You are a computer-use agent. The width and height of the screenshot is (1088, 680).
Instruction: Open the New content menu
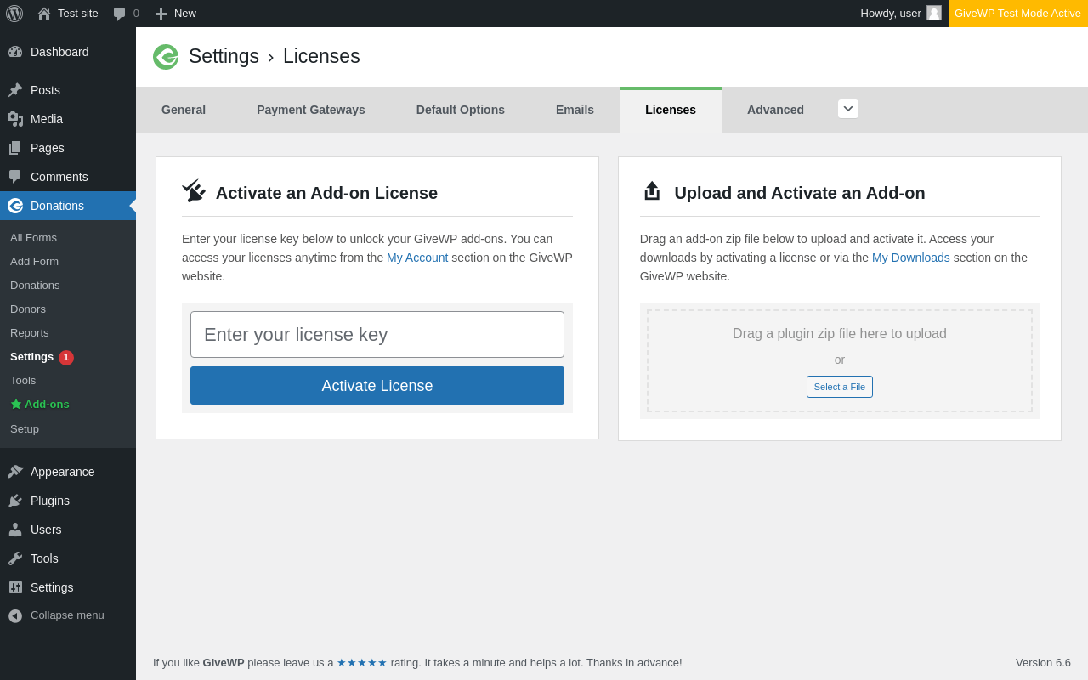coord(175,14)
